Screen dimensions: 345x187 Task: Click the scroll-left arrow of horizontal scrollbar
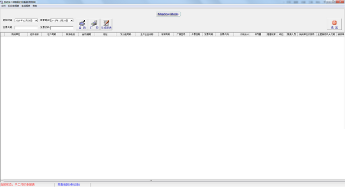click(x=2, y=181)
